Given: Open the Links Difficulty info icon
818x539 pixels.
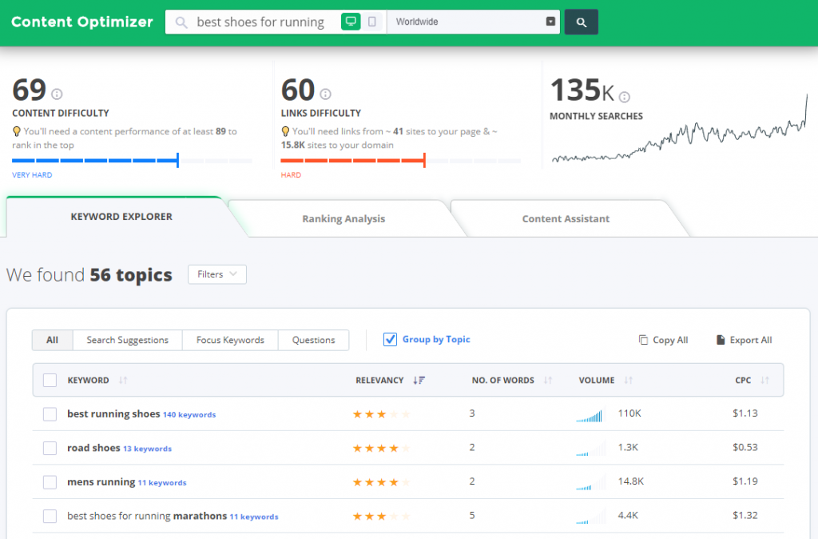Looking at the screenshot, I should 326,94.
